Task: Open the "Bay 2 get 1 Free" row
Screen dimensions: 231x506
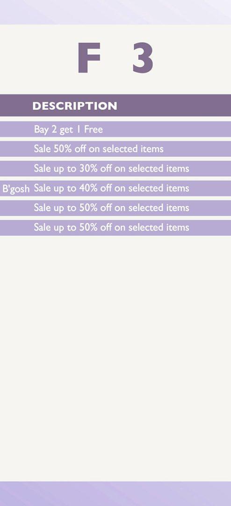Action: (x=115, y=129)
